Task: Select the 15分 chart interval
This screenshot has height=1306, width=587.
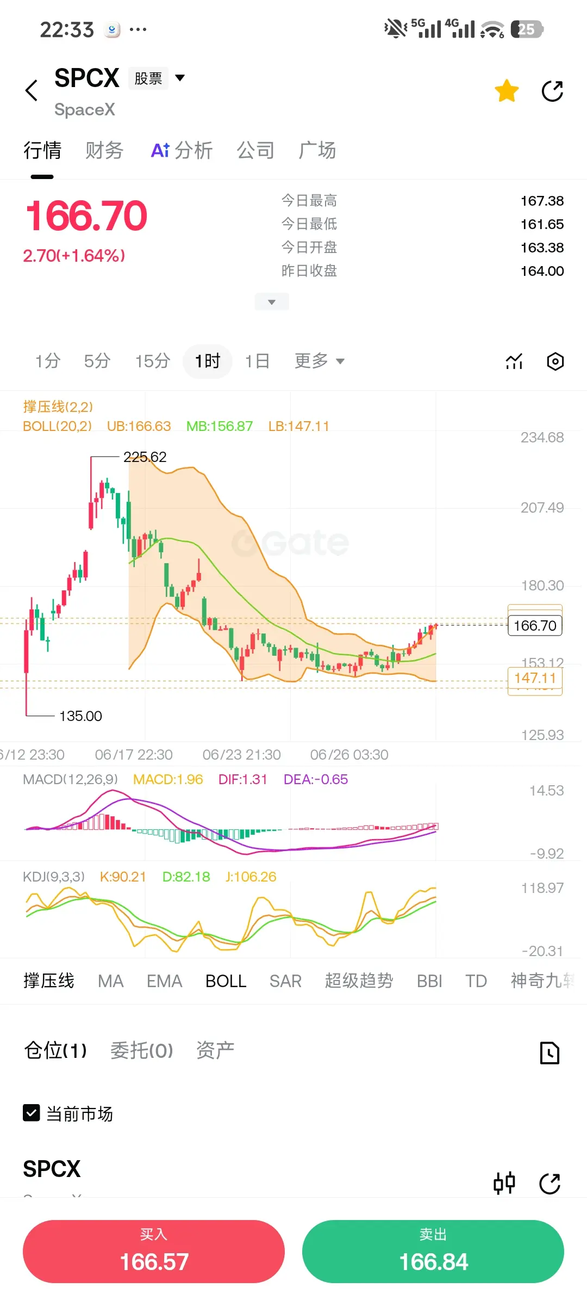Action: [x=153, y=361]
